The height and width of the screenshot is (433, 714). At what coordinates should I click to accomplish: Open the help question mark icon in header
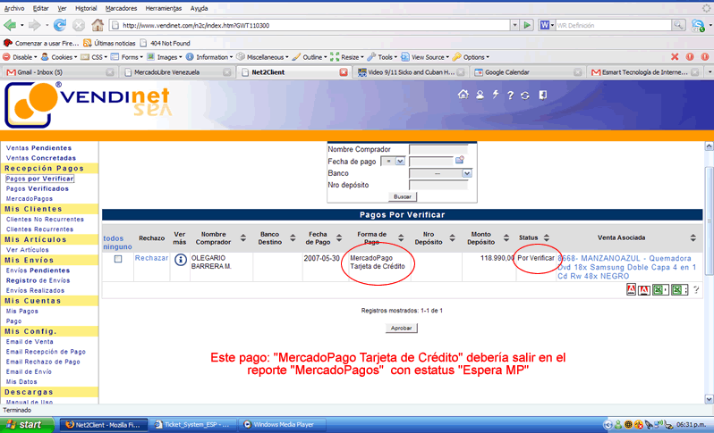pos(511,95)
